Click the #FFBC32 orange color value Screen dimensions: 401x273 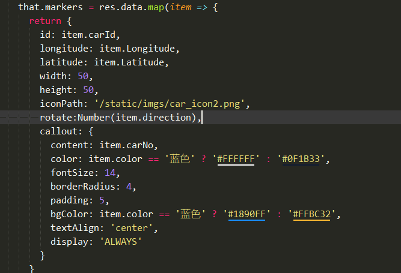click(x=311, y=214)
